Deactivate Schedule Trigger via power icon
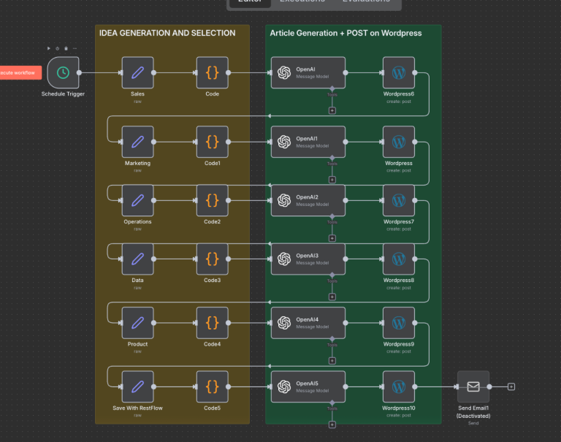Image resolution: width=561 pixels, height=442 pixels. [x=57, y=48]
